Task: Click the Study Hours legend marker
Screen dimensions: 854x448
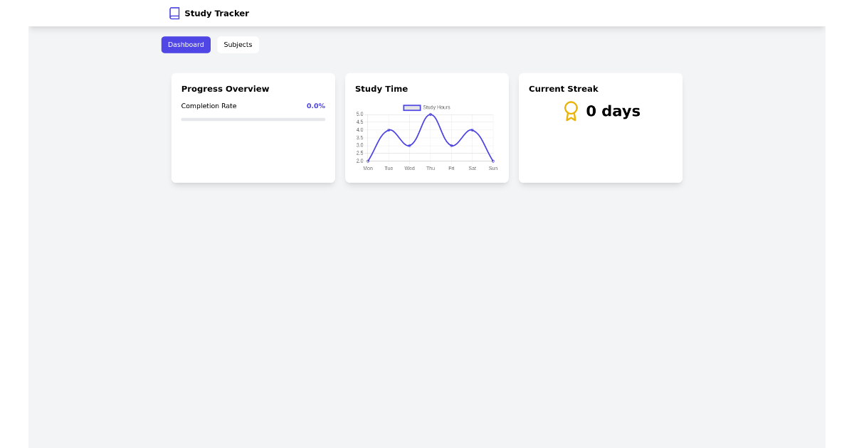Action: tap(411, 107)
